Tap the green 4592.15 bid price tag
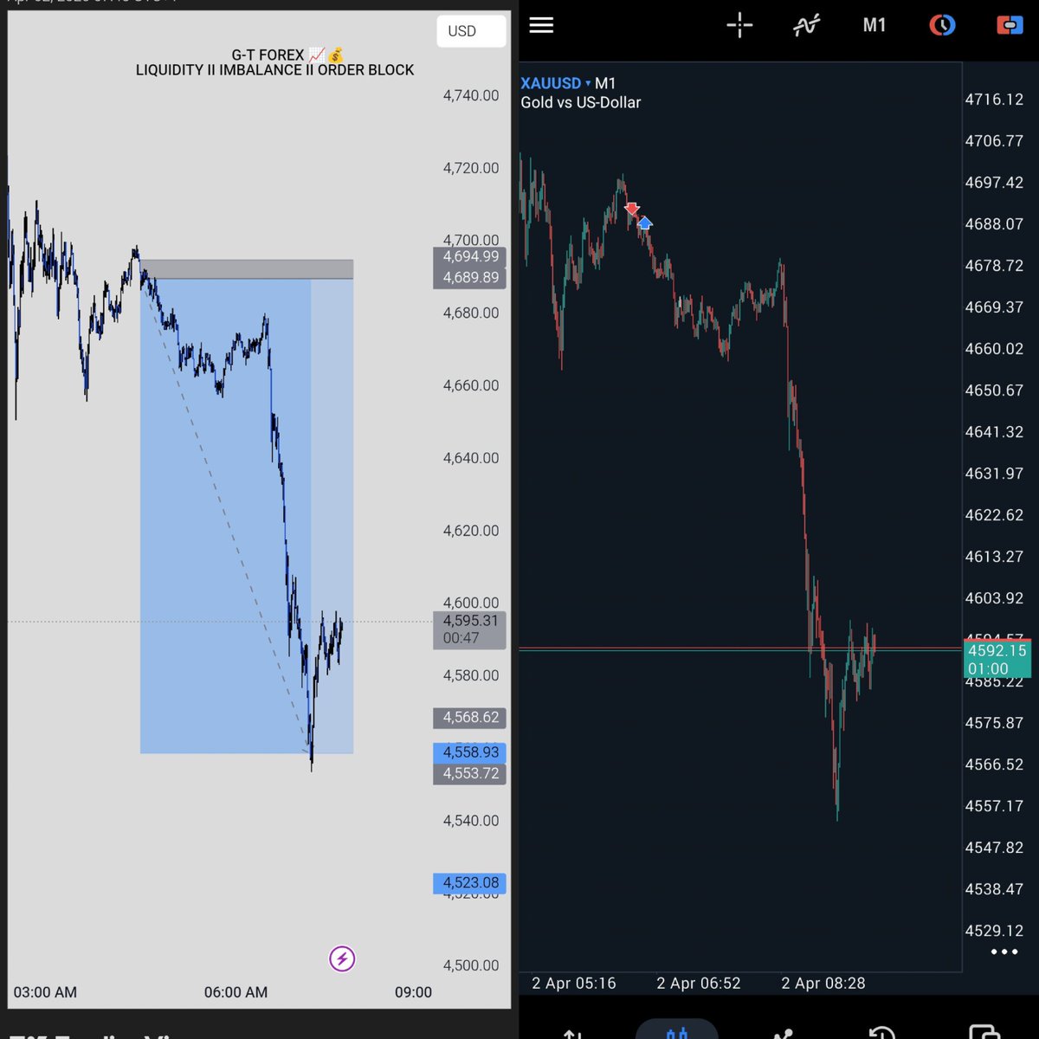 click(x=997, y=659)
